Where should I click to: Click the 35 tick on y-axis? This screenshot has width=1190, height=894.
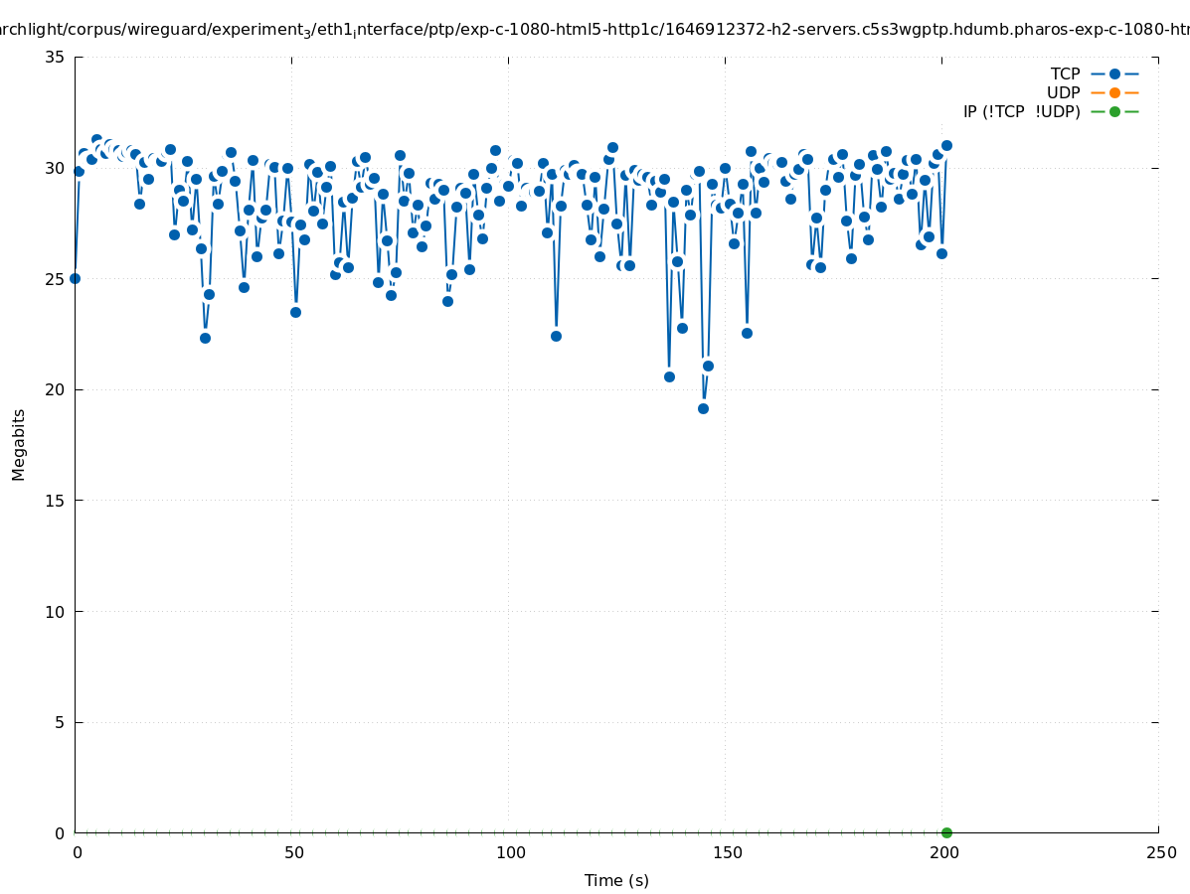tap(56, 57)
